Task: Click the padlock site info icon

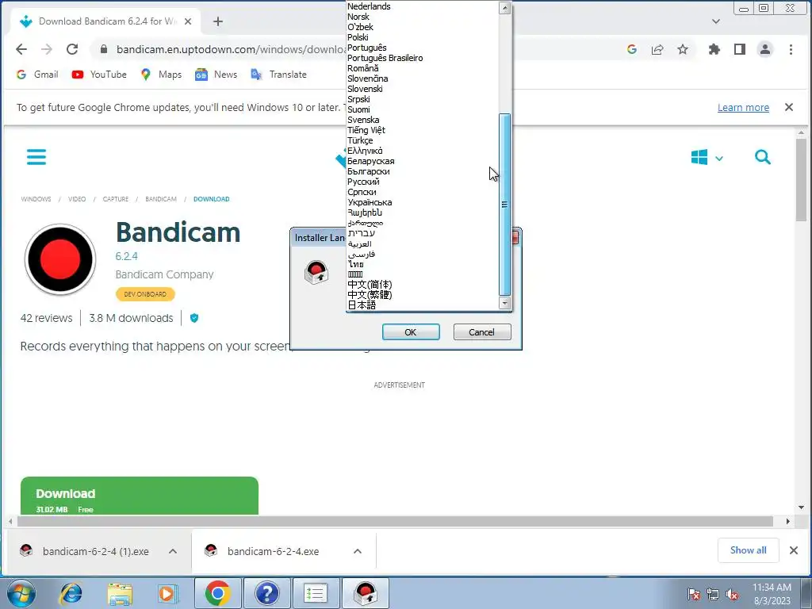Action: (104, 49)
